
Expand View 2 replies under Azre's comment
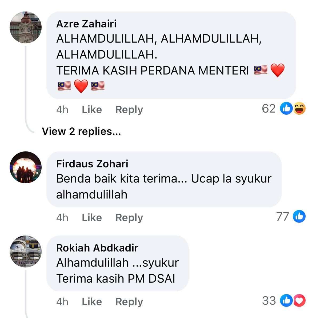pyautogui.click(x=81, y=131)
